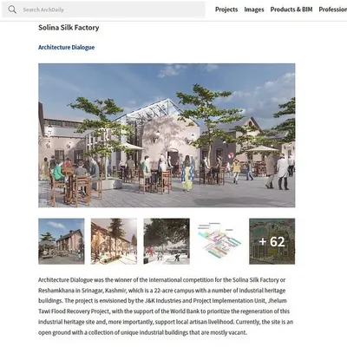Open the Solina Silk Factory title

pos(69,28)
